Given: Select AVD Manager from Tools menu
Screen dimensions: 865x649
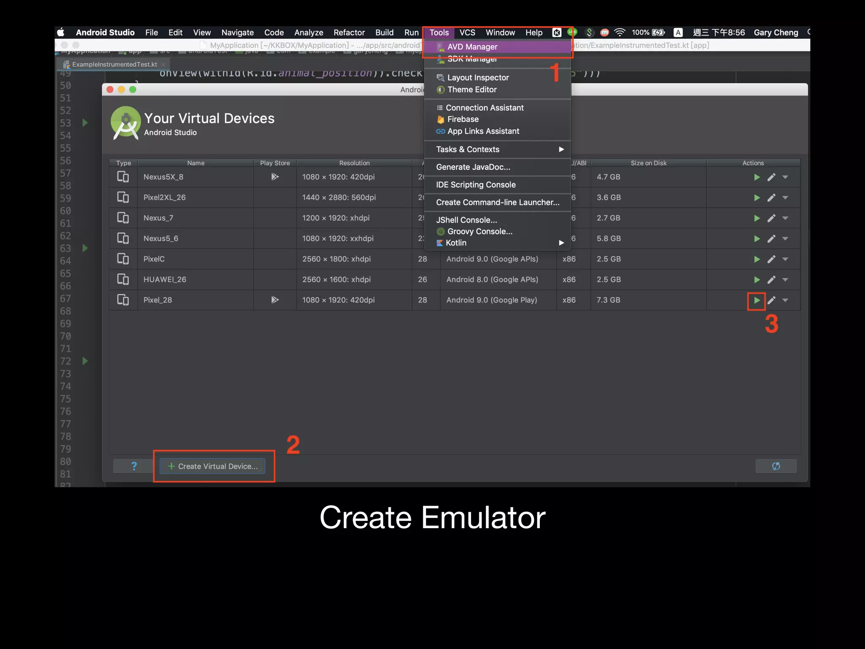Looking at the screenshot, I should (498, 47).
